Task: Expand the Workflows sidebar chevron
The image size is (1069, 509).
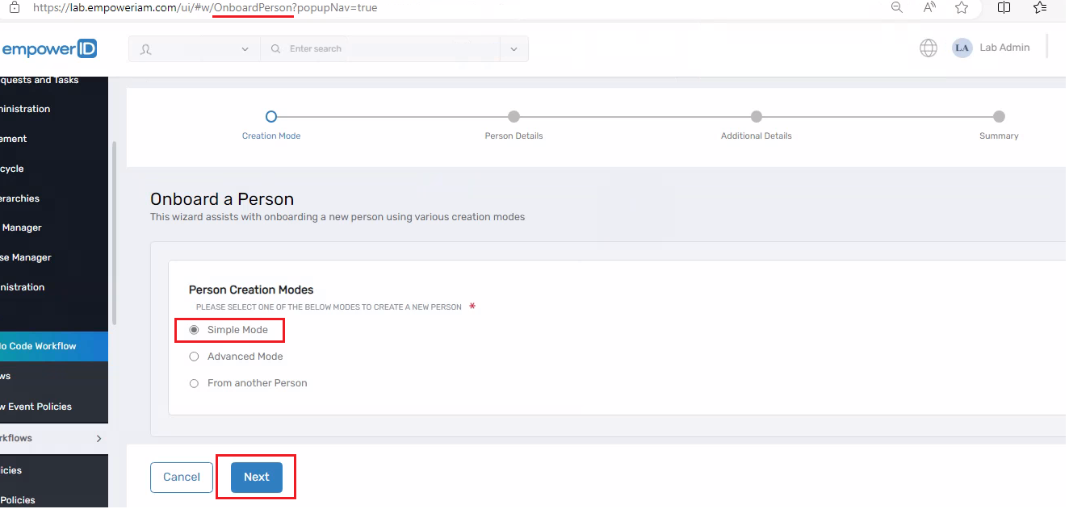Action: pyautogui.click(x=99, y=439)
